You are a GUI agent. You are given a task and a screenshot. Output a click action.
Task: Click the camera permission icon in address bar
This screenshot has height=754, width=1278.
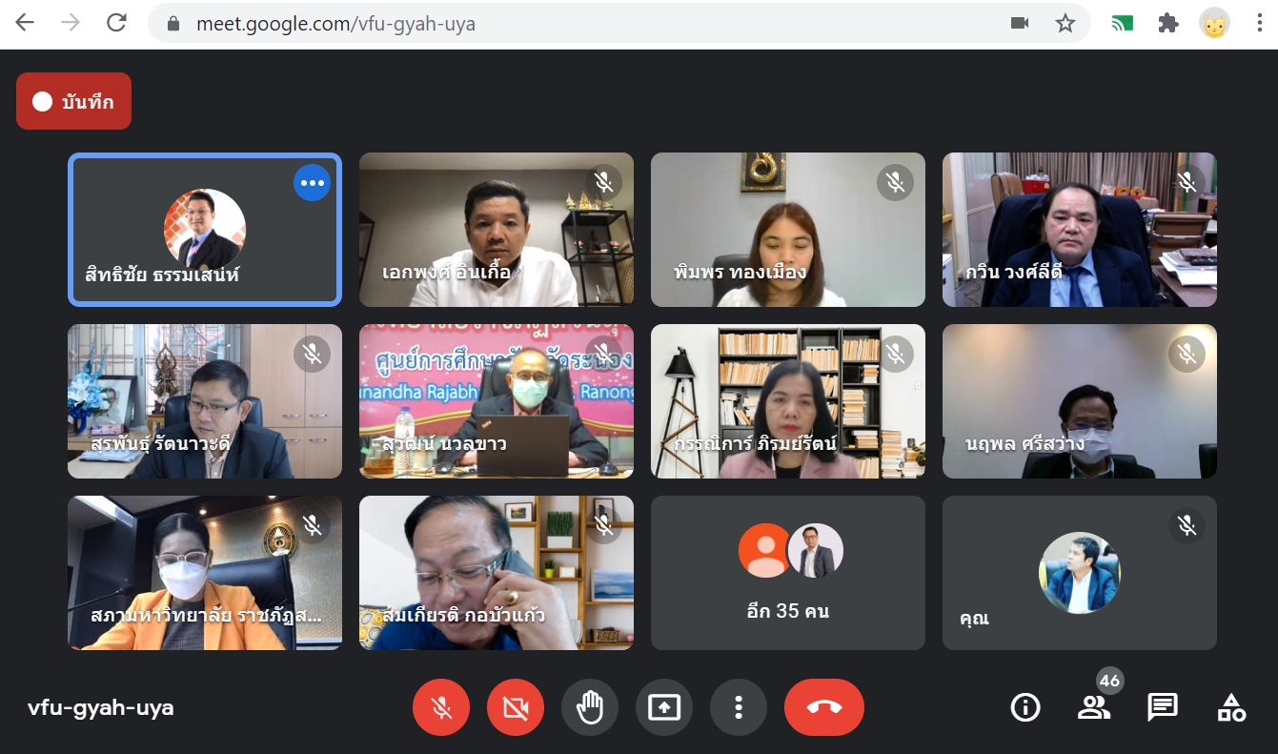click(1020, 24)
